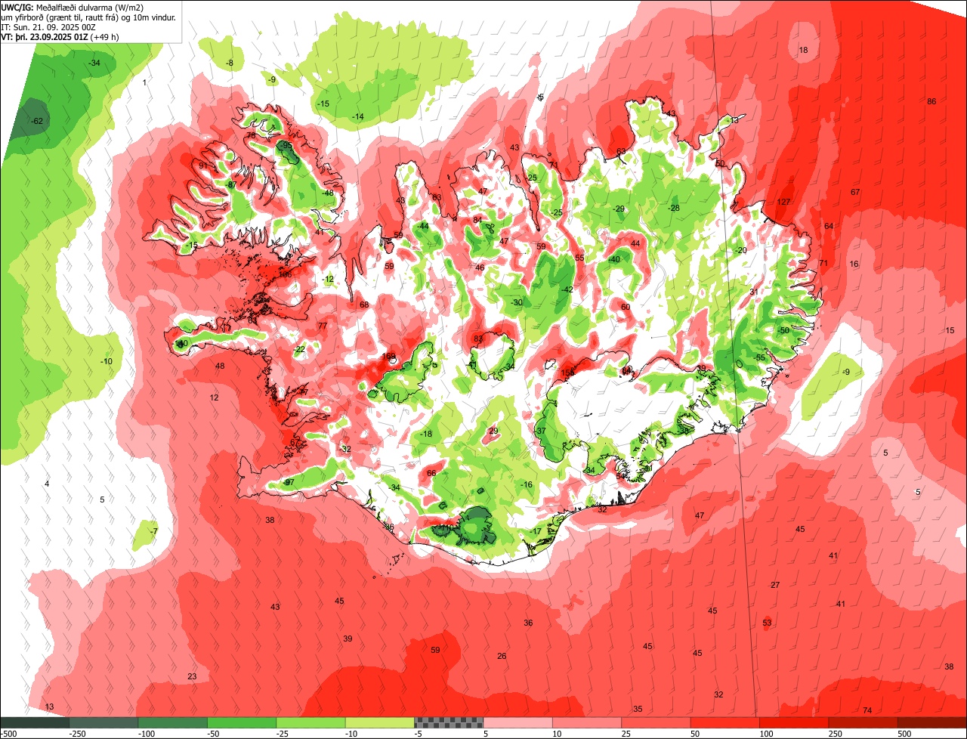Click the map value '-42'

click(567, 289)
